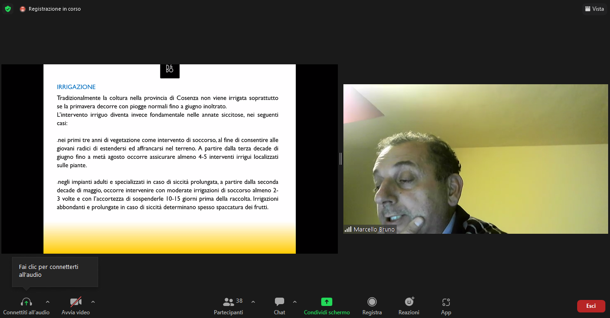Viewport: 610px width, 318px height.
Task: Click 'Registrazione in corso' text
Action: (x=55, y=9)
